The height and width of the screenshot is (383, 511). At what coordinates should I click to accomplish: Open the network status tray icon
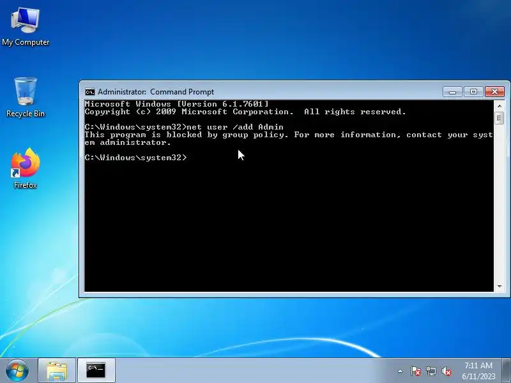click(431, 371)
